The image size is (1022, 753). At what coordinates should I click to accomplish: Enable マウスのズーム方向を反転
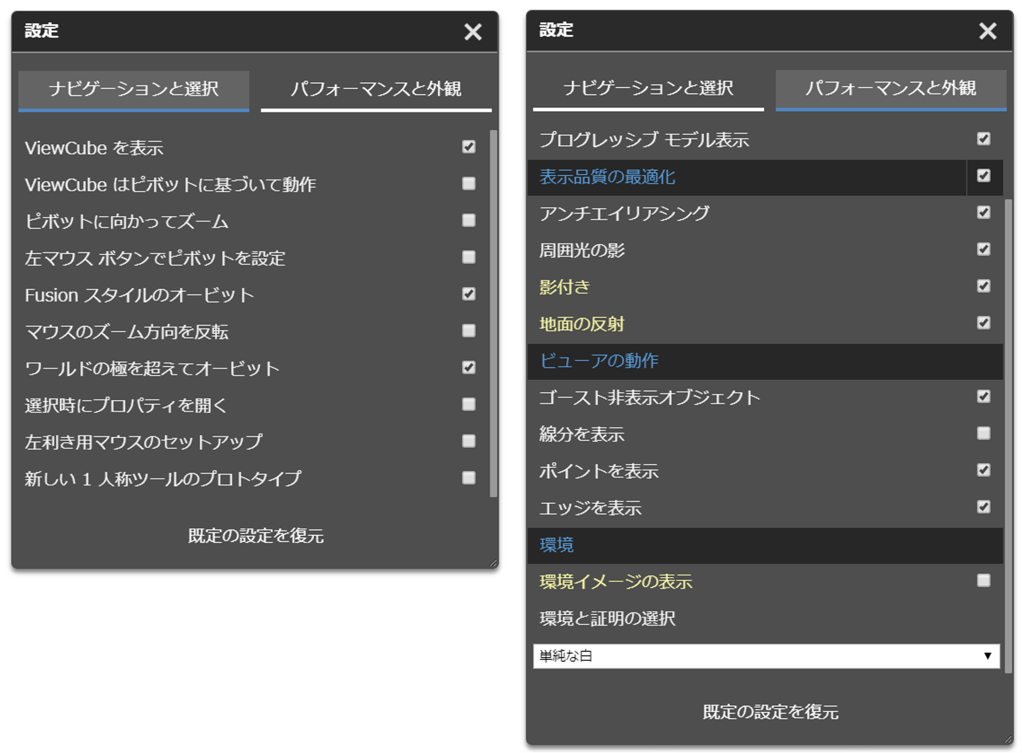(469, 331)
